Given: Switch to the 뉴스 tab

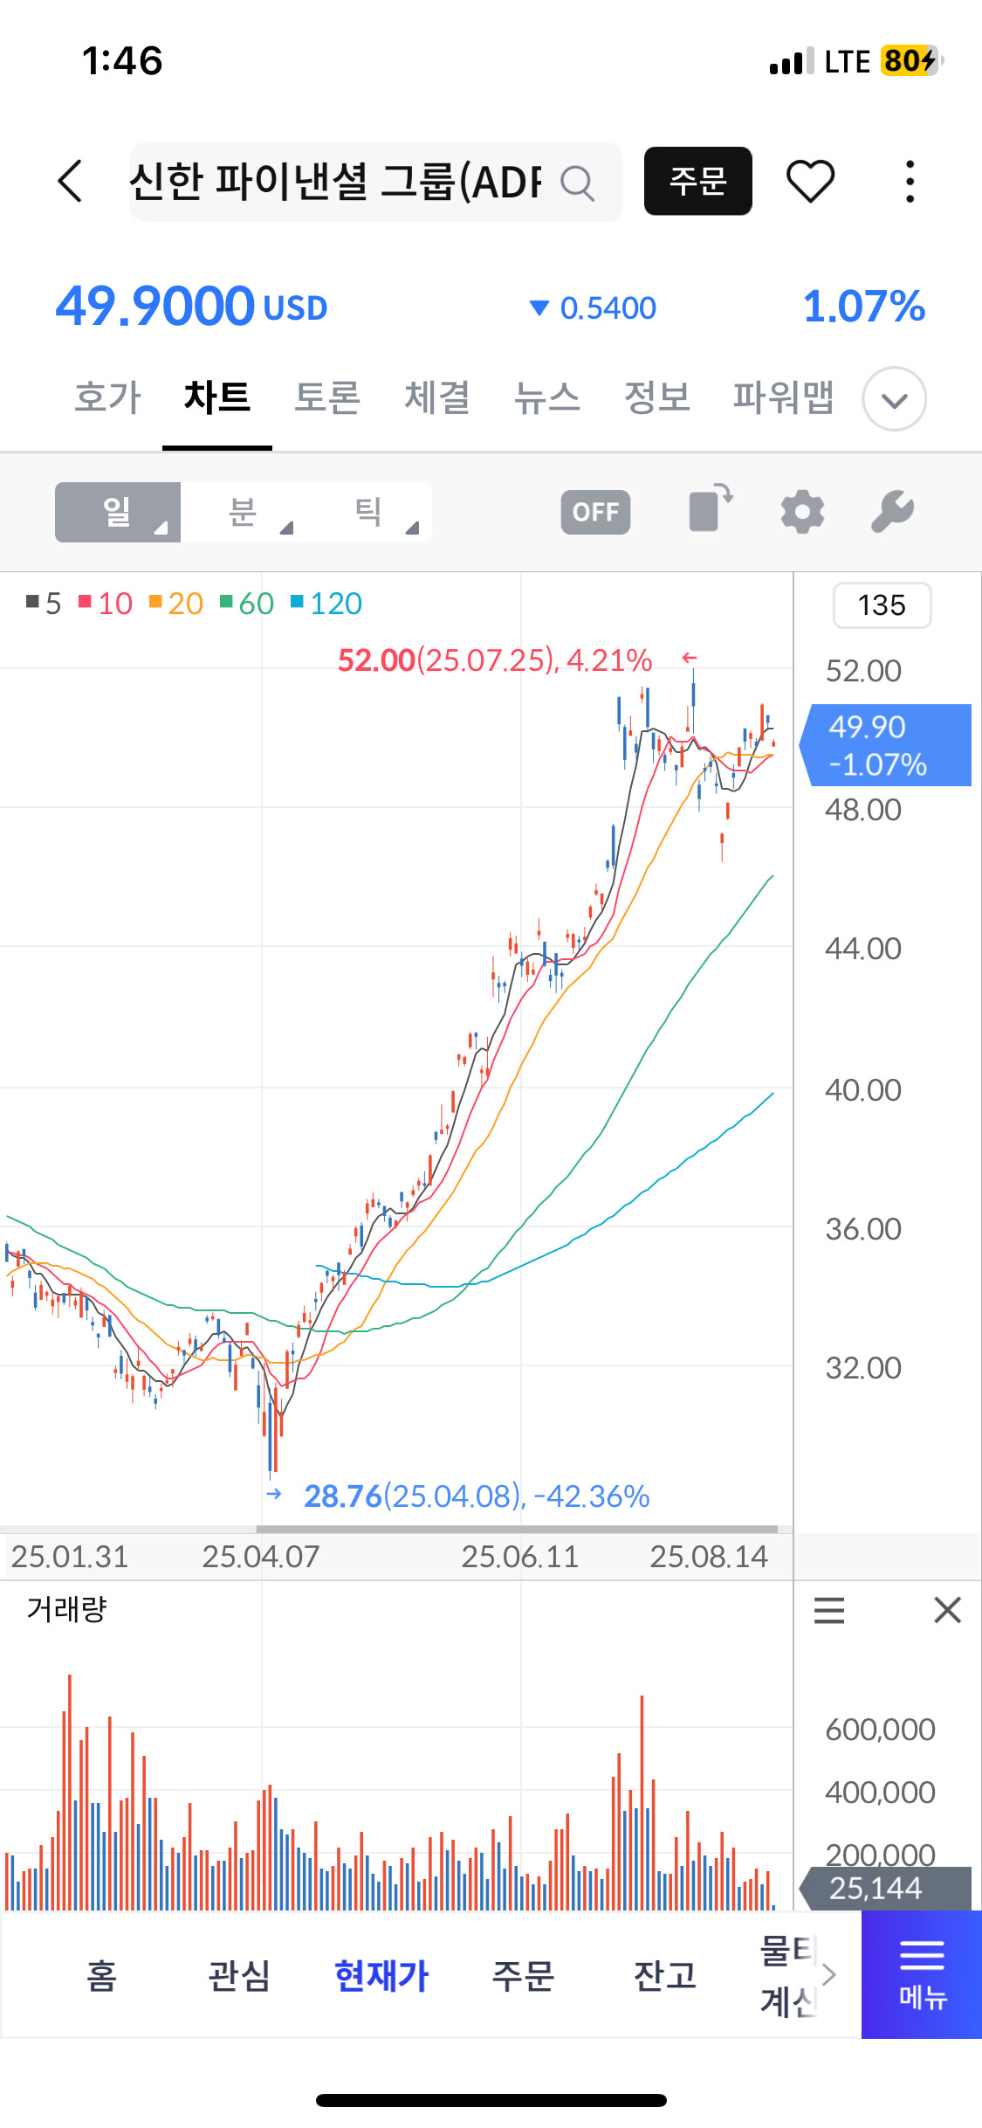Looking at the screenshot, I should 546,397.
